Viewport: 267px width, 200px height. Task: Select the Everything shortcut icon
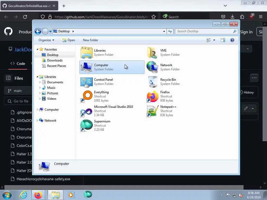(87, 96)
